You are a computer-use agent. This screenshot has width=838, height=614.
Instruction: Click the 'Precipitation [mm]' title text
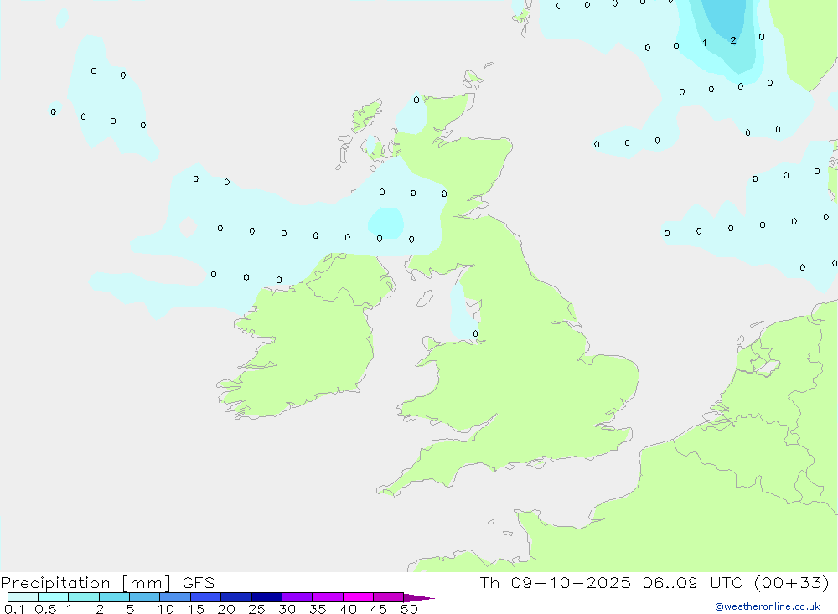point(85,583)
